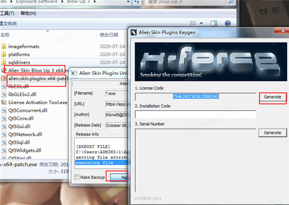This screenshot has width=289, height=205.
Task: Click the [URL] field in the patcher
Action: pyautogui.click(x=117, y=104)
